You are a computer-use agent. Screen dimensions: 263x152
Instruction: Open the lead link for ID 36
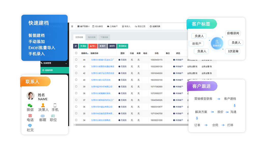(x=102, y=107)
